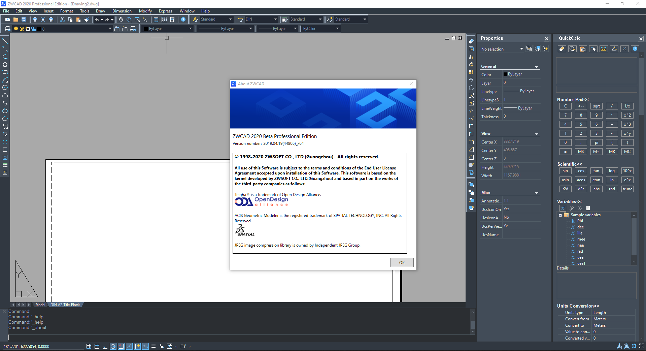
Task: Select the Rectangle draw tool
Action: pos(5,72)
